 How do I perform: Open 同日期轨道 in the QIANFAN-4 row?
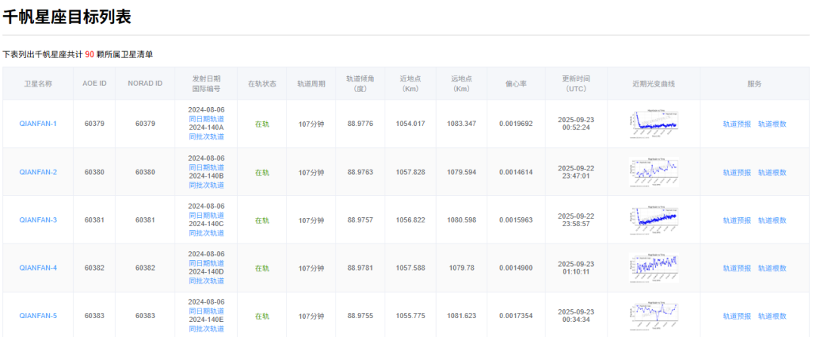tap(206, 263)
